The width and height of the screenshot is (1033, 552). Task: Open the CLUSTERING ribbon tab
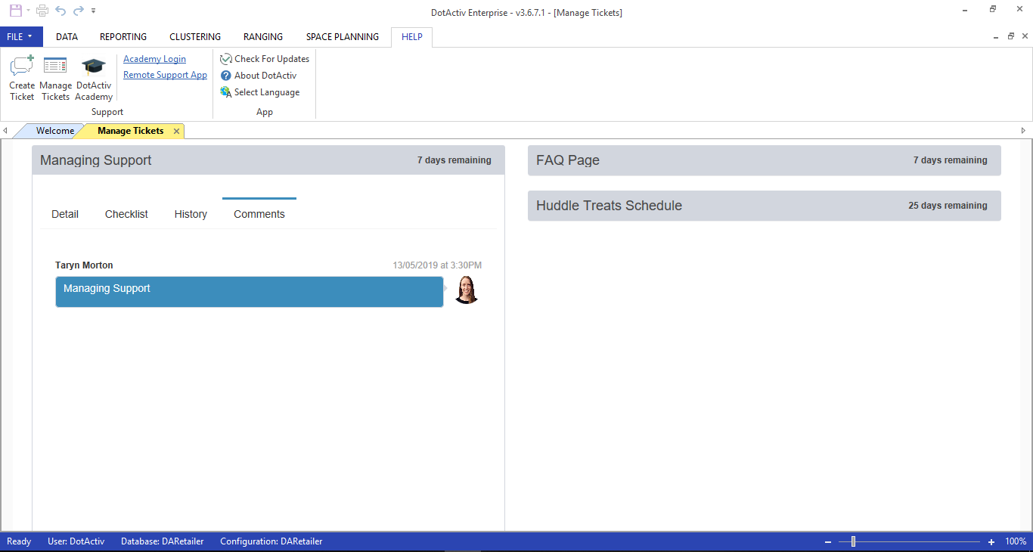click(195, 36)
